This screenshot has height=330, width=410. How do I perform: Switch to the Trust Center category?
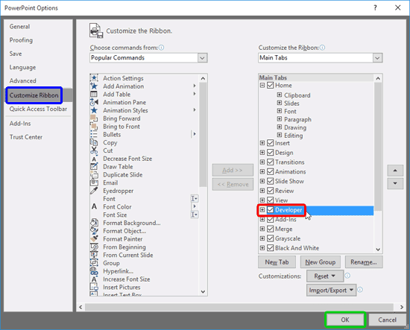coord(26,137)
